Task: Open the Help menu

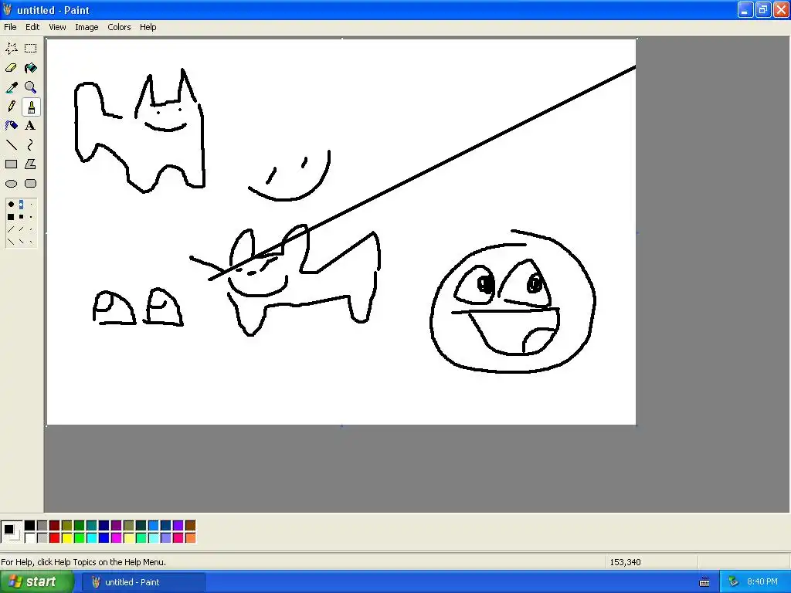Action: (148, 27)
